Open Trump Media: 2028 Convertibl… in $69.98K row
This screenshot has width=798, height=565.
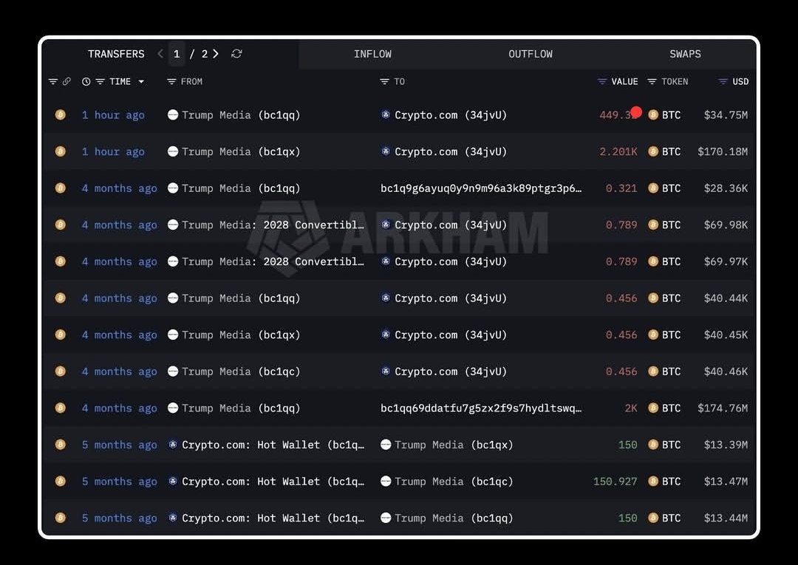click(266, 225)
